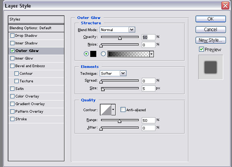Click the style preview thumbnail
This screenshot has width=232, height=167.
[210, 67]
